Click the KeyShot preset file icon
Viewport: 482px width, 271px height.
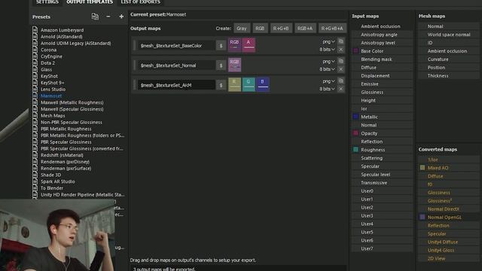pos(35,76)
